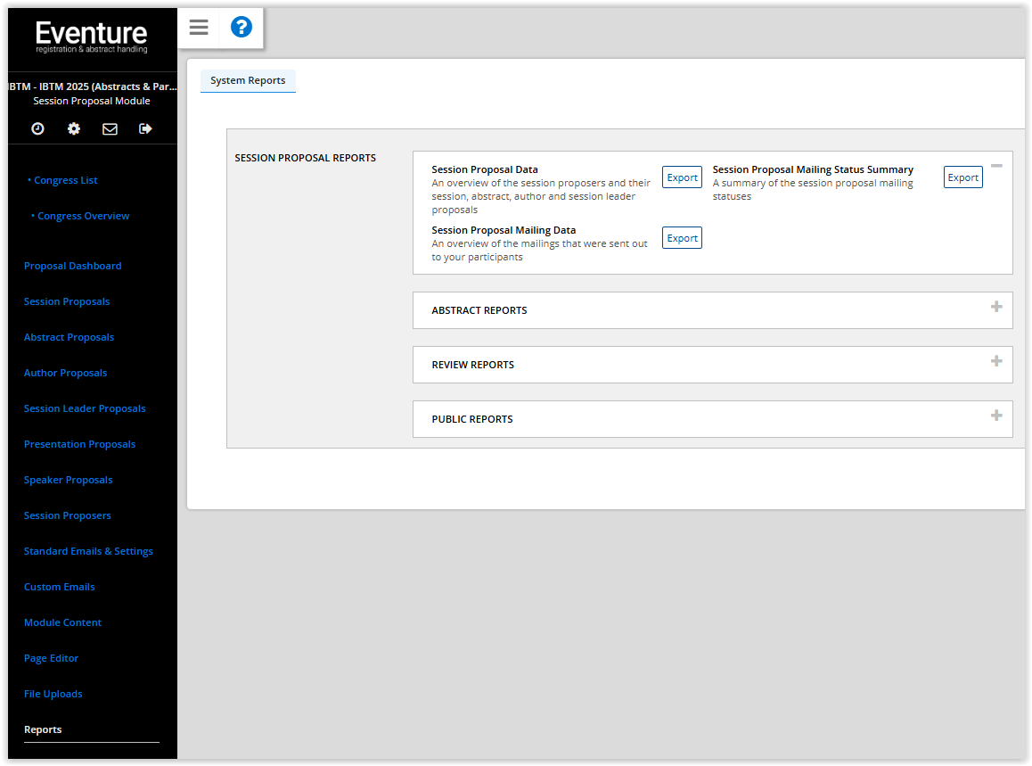Go to the Proposal Dashboard

click(x=72, y=265)
